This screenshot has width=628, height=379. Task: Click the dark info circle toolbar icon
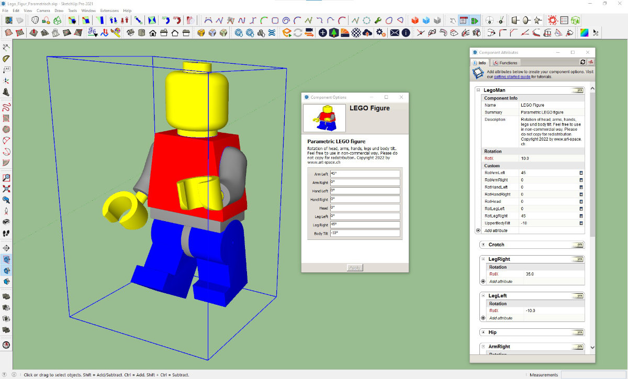406,33
